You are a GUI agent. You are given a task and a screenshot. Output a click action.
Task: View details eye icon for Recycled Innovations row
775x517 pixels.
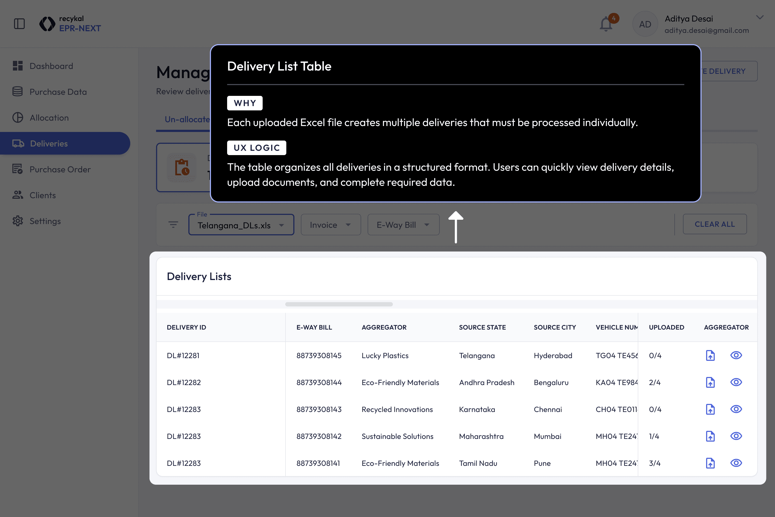pos(736,409)
